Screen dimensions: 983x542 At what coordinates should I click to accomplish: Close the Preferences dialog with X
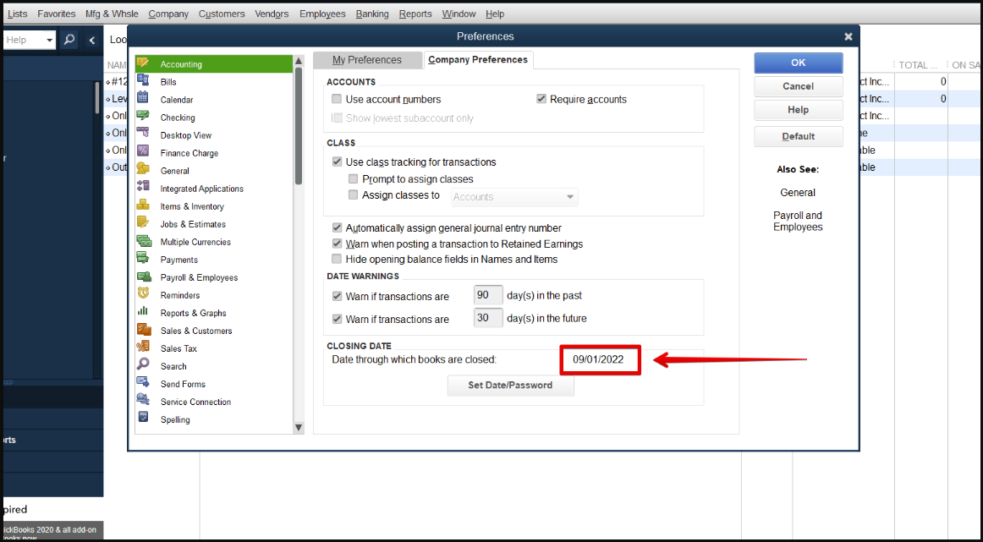point(848,36)
